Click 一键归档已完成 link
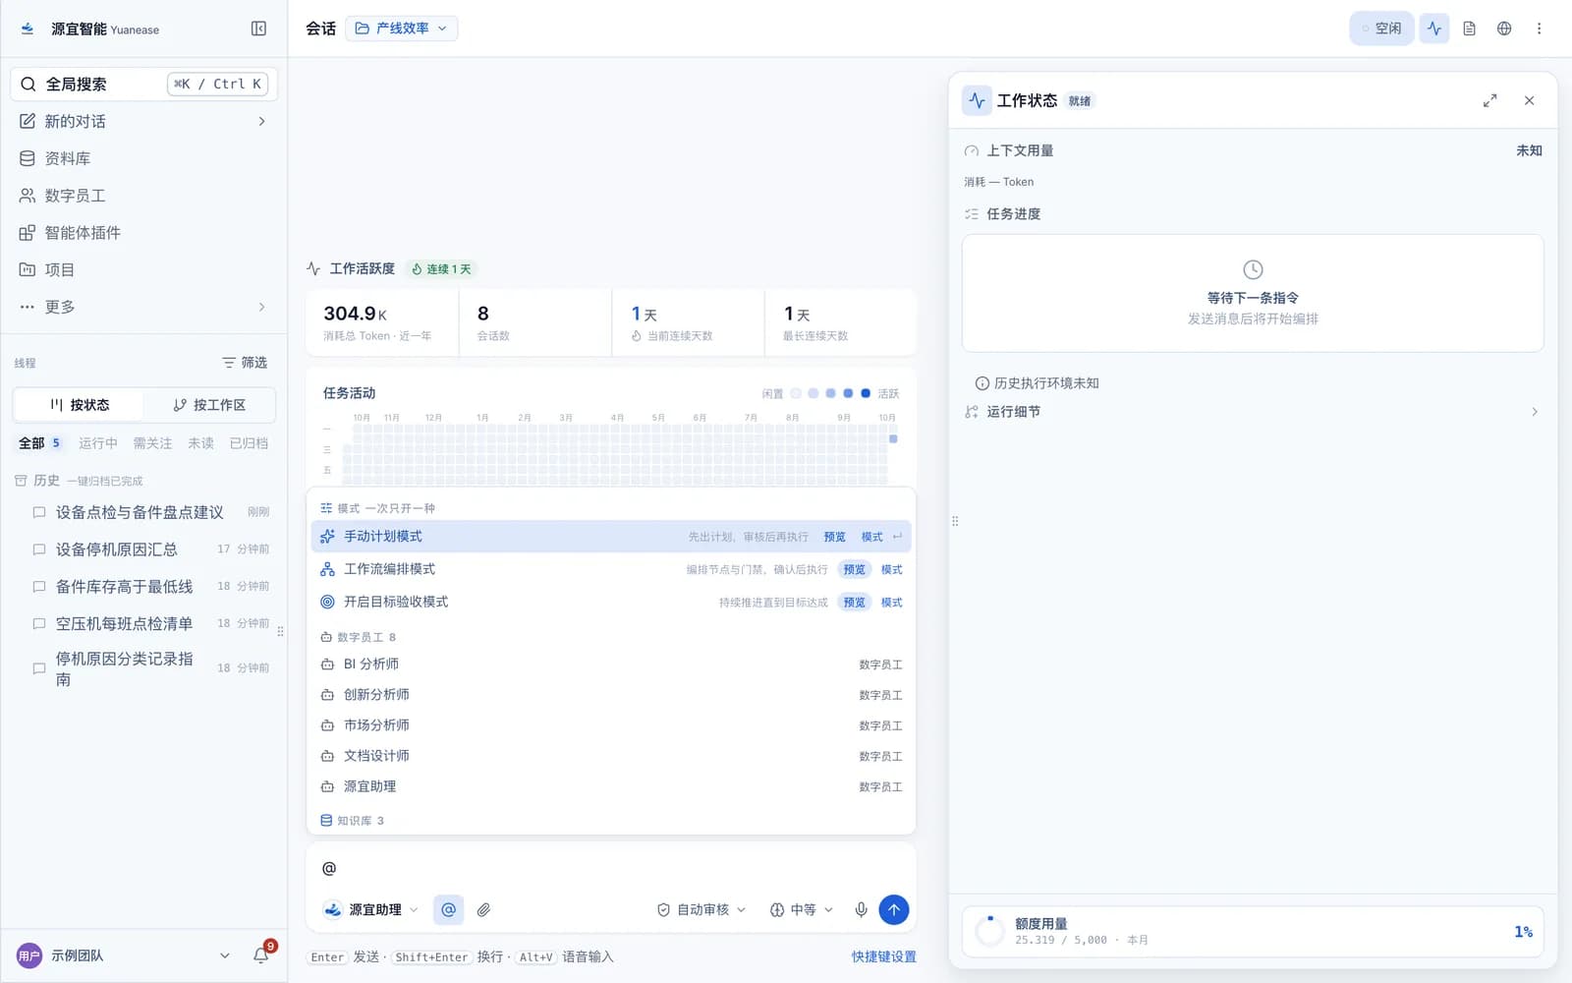 pos(105,481)
